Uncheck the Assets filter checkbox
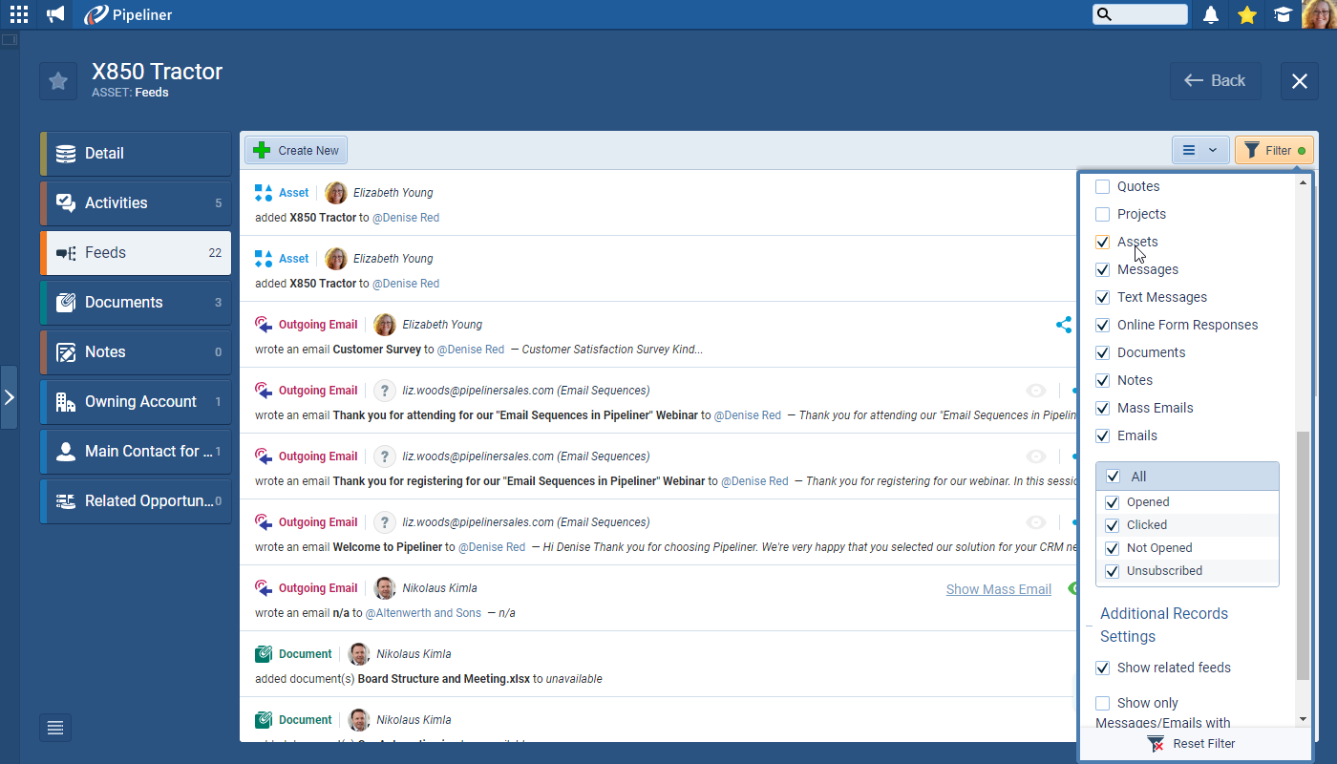Image resolution: width=1337 pixels, height=764 pixels. [x=1102, y=243]
